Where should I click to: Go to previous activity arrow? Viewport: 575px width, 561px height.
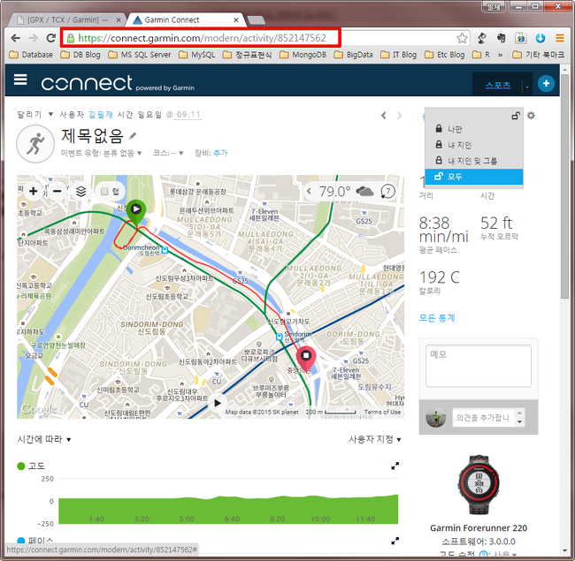pos(384,116)
